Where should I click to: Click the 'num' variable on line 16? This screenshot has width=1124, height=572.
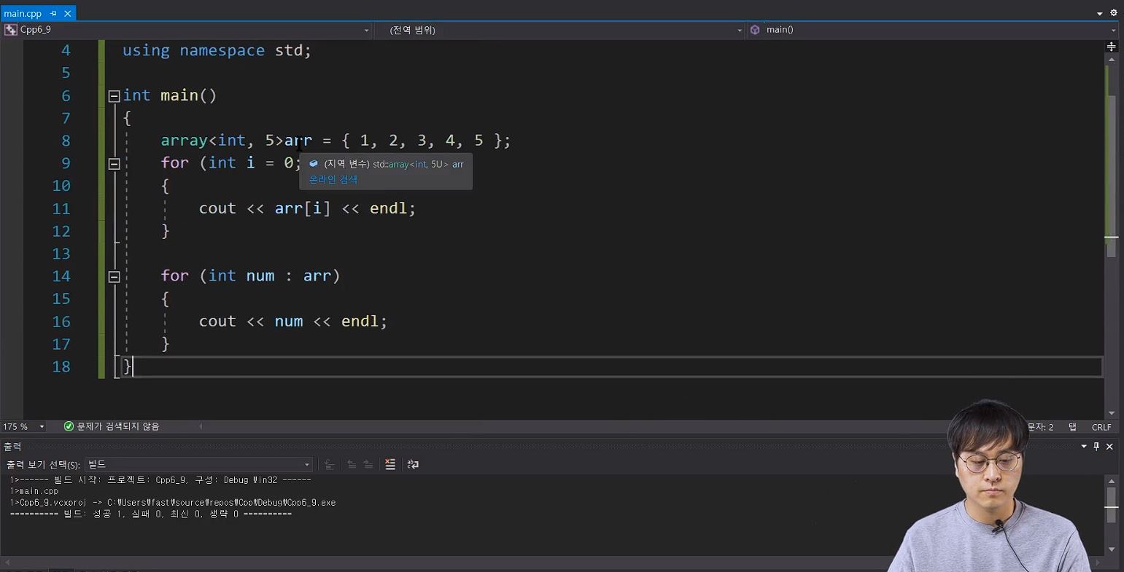(x=289, y=321)
